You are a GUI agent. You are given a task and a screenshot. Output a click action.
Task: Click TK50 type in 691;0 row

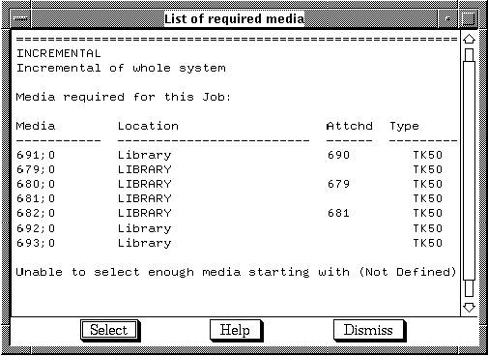(x=428, y=155)
